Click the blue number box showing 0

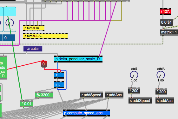9,38
